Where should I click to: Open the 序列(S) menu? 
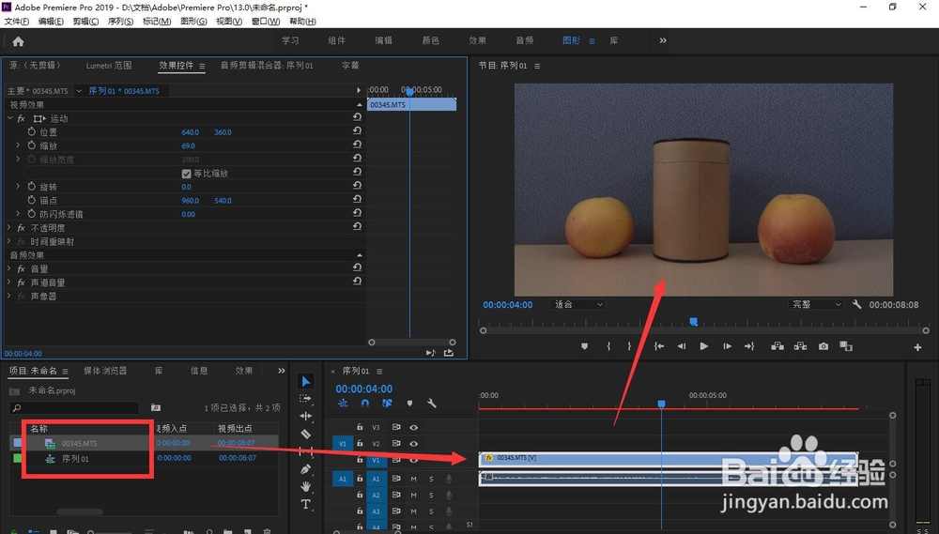(120, 21)
